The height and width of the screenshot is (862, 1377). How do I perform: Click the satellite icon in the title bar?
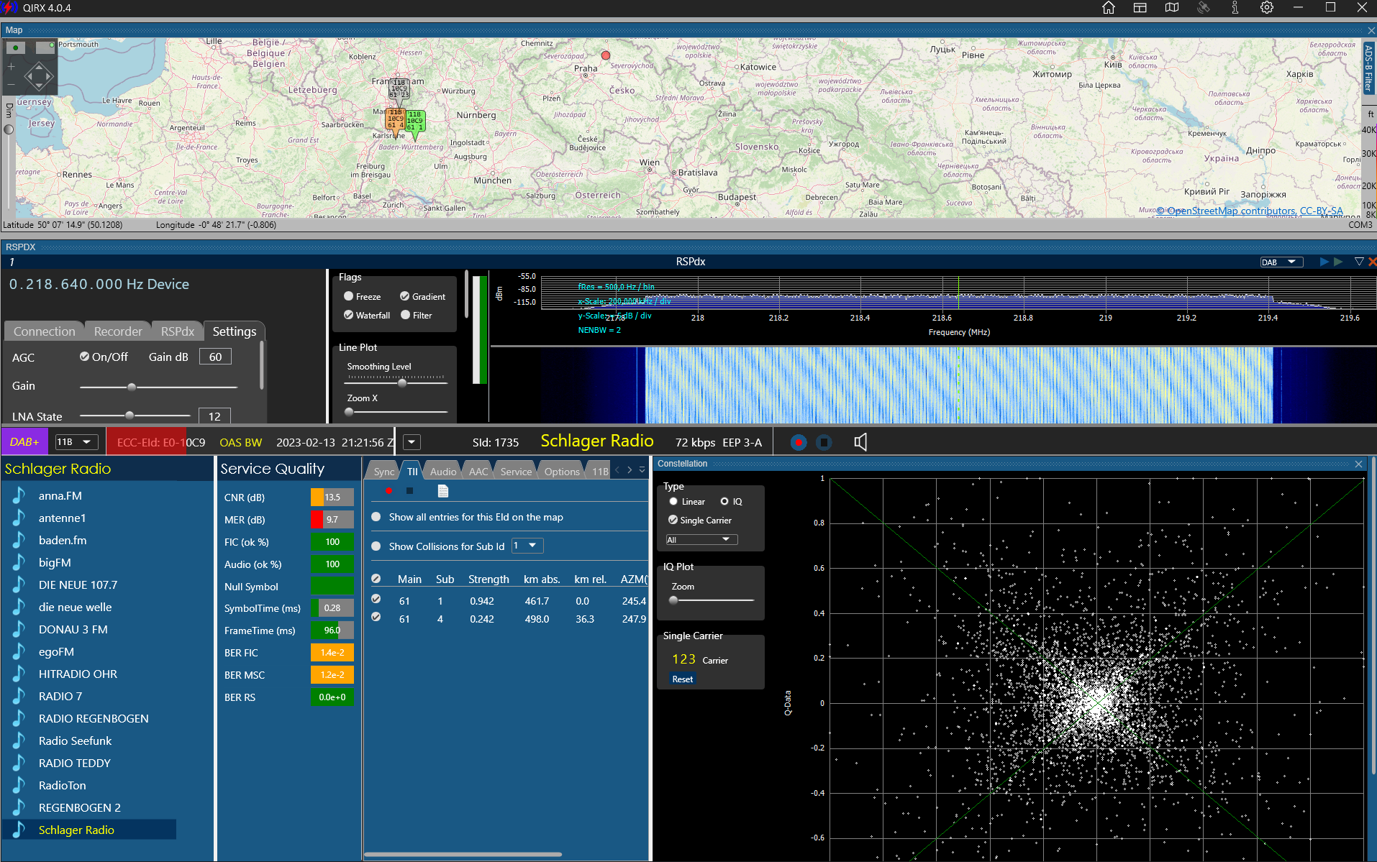click(1204, 8)
